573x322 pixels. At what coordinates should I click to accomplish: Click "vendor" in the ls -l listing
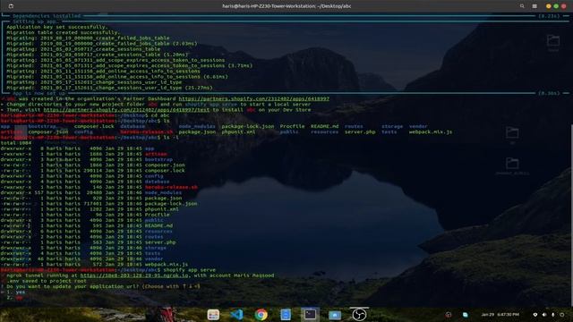[154, 258]
